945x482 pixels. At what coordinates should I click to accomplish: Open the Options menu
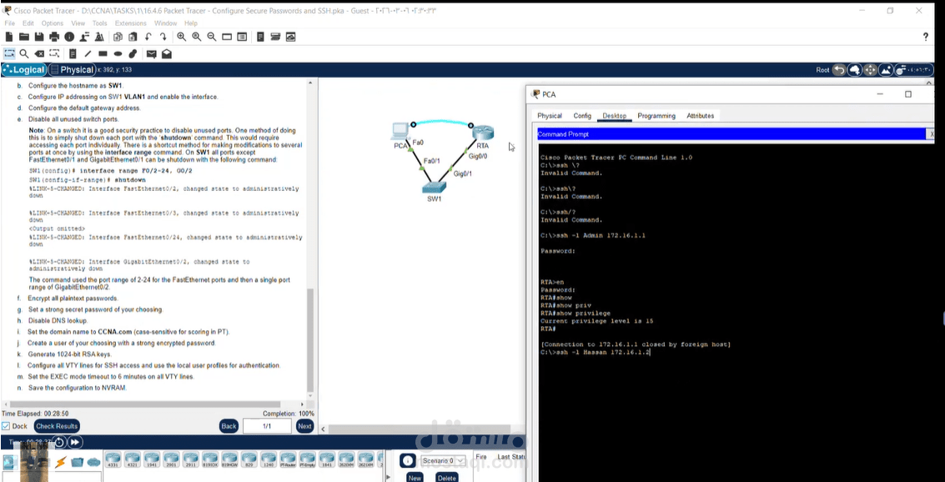(x=53, y=23)
